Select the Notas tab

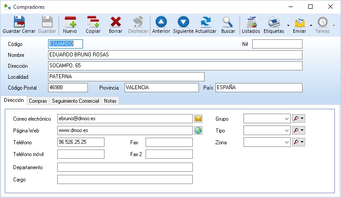coord(110,101)
